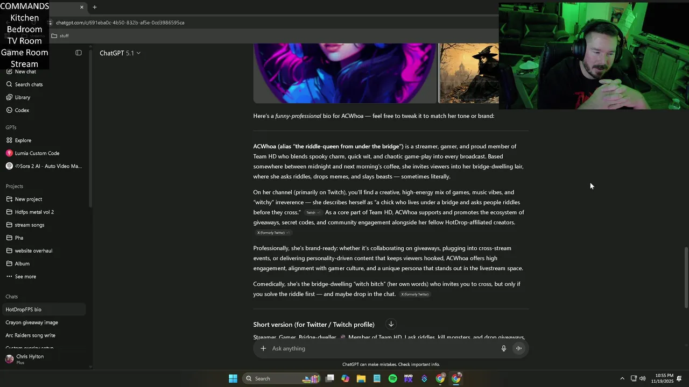The width and height of the screenshot is (689, 387).
Task: Click the Windows taskbar Search box
Action: coord(282,378)
